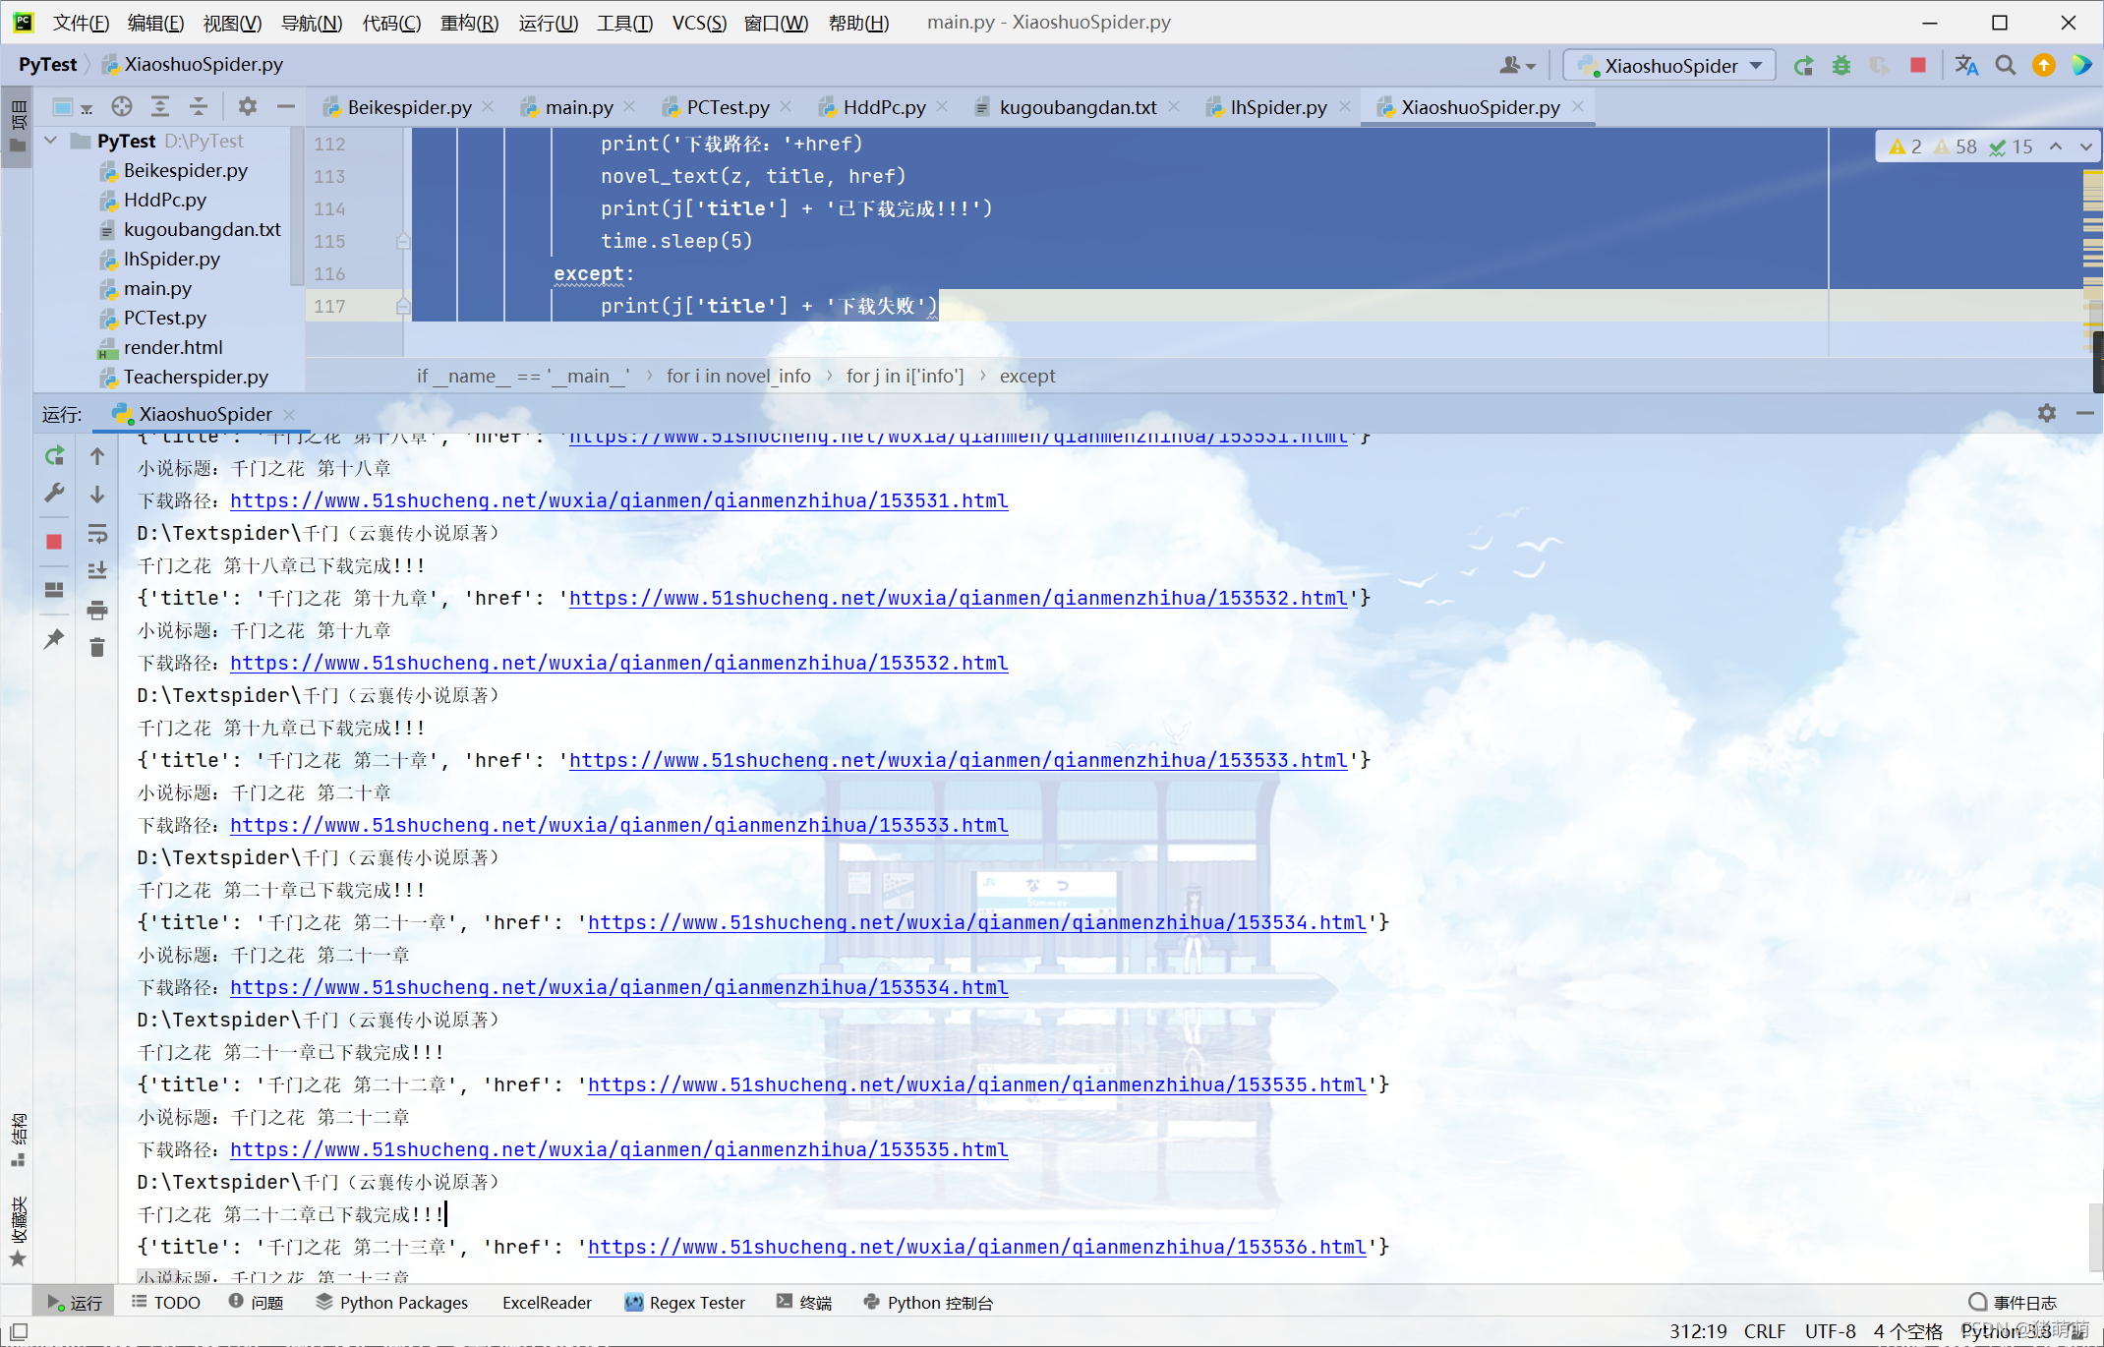Open the 153532.html download path link
This screenshot has width=2104, height=1347.
point(618,664)
